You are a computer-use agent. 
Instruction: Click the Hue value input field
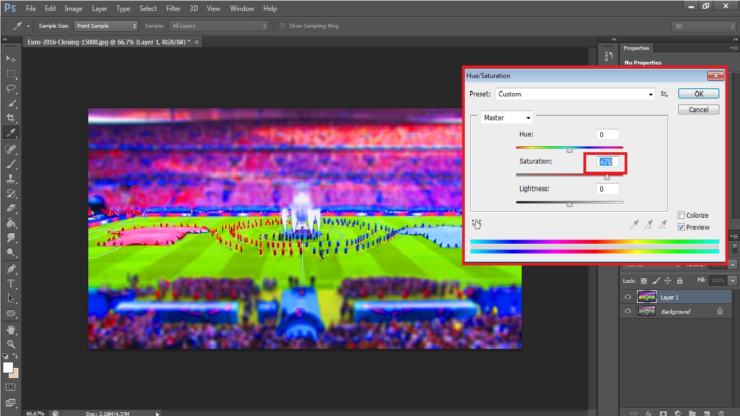[x=607, y=134]
